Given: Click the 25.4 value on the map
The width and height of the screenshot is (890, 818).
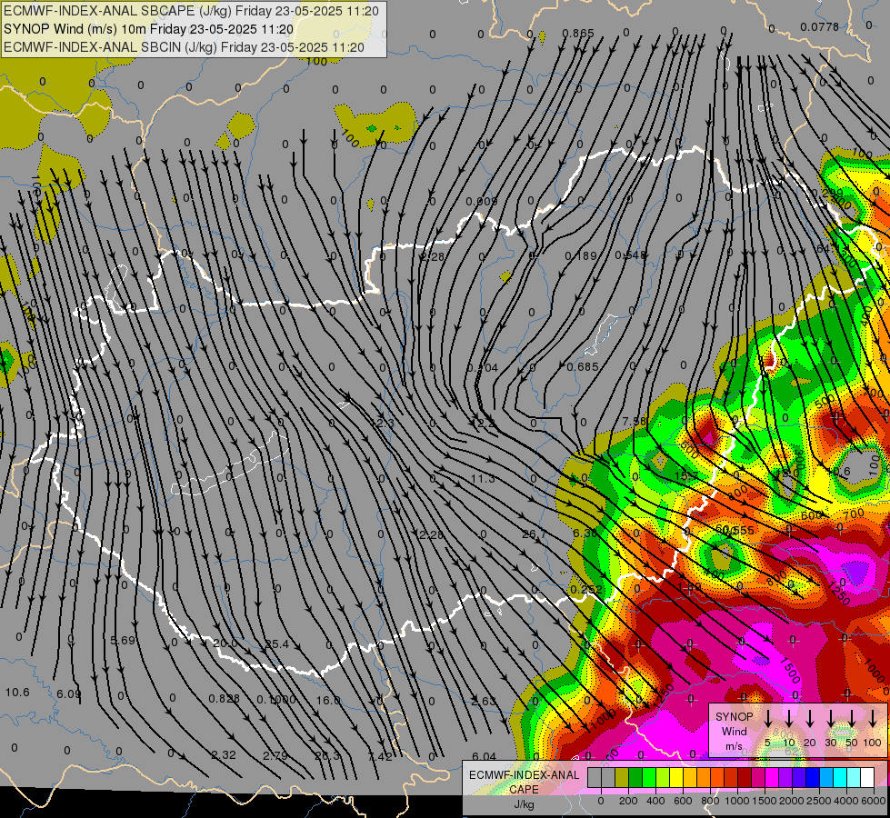Looking at the screenshot, I should point(277,644).
